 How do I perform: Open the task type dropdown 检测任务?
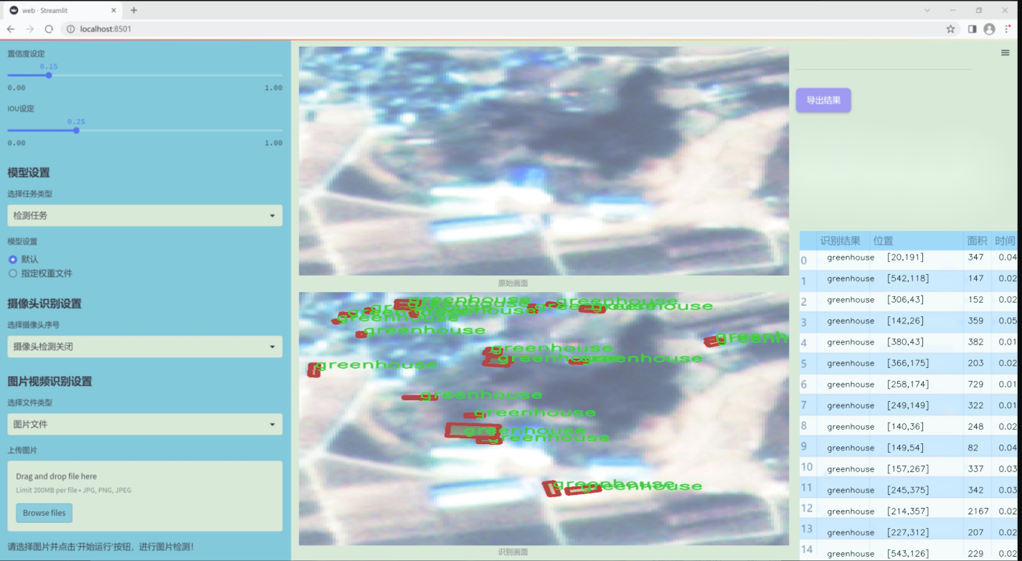pos(145,215)
